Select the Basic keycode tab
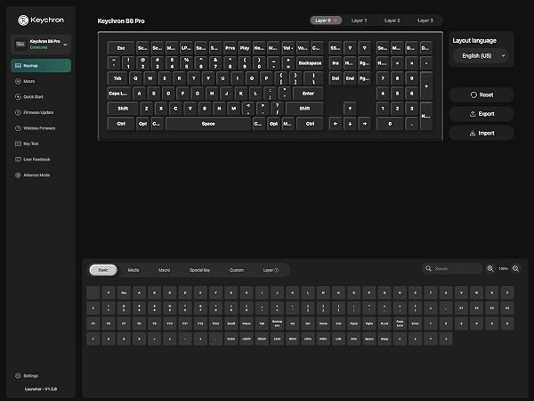 103,270
